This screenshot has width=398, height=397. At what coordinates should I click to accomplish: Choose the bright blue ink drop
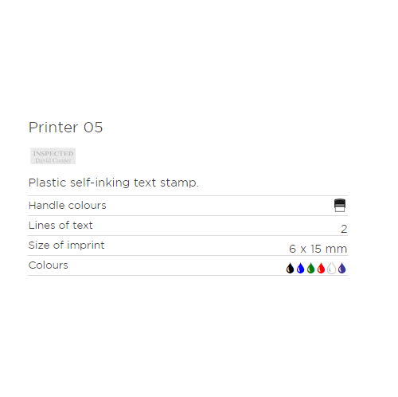pyautogui.click(x=300, y=268)
